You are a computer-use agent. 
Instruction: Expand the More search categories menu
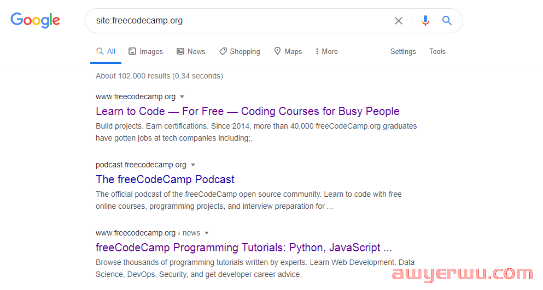point(326,51)
